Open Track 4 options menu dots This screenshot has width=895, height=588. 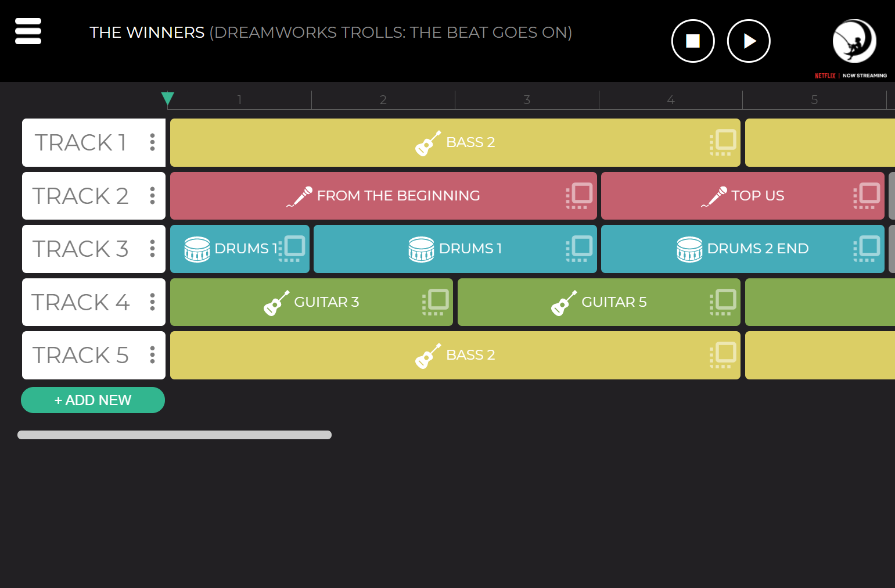pos(152,302)
